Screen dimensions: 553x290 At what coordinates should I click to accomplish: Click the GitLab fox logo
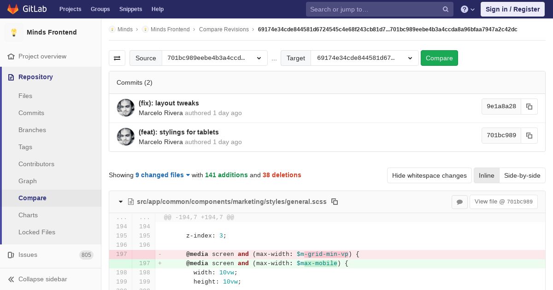[13, 9]
